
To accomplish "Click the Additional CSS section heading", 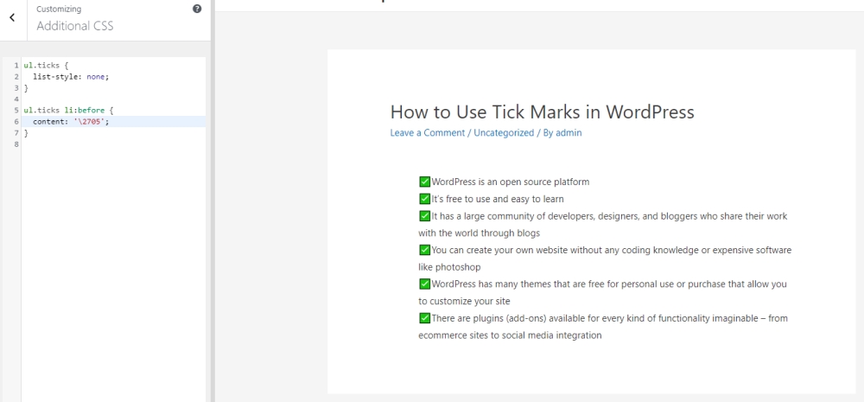I will (75, 26).
